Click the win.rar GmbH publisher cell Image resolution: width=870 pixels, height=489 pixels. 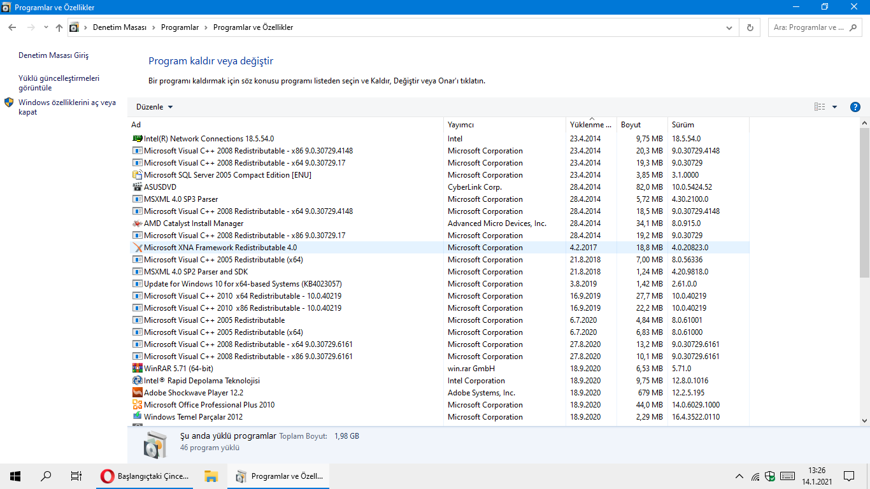coord(471,368)
